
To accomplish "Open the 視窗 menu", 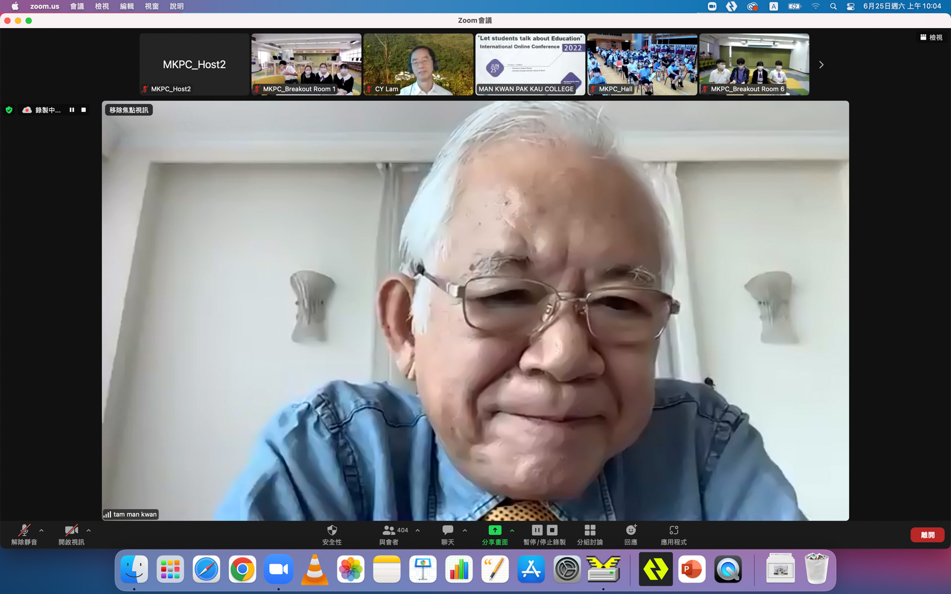I will coord(152,6).
